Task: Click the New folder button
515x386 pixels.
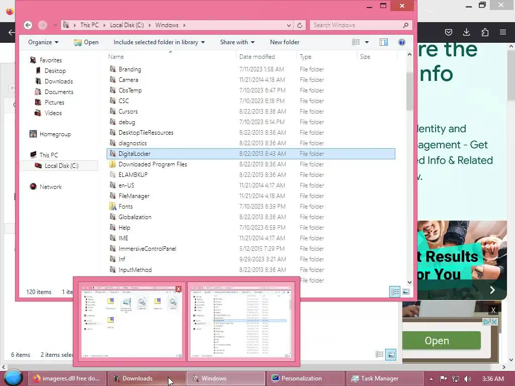Action: 285,42
